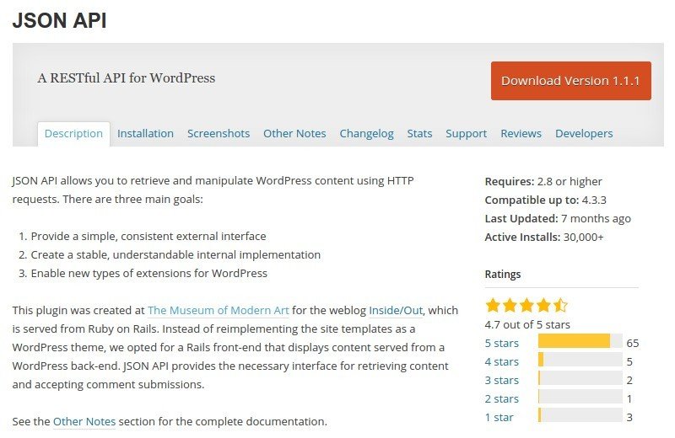
Task: Open the 5 stars reviews link
Action: point(501,343)
